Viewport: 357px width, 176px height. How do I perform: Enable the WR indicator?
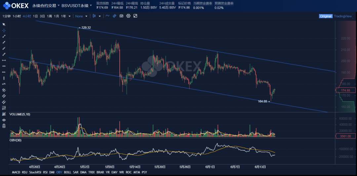122,172
